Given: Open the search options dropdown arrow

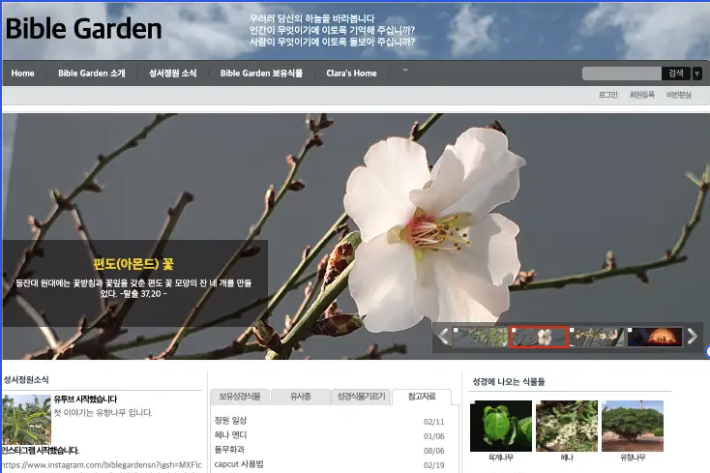Looking at the screenshot, I should point(697,74).
